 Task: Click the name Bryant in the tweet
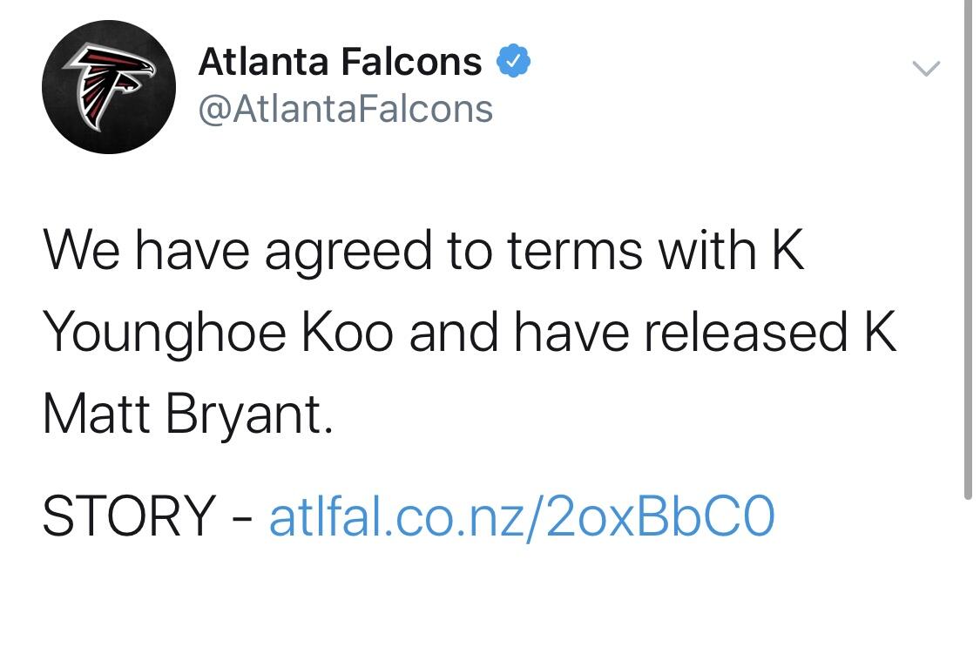click(248, 414)
